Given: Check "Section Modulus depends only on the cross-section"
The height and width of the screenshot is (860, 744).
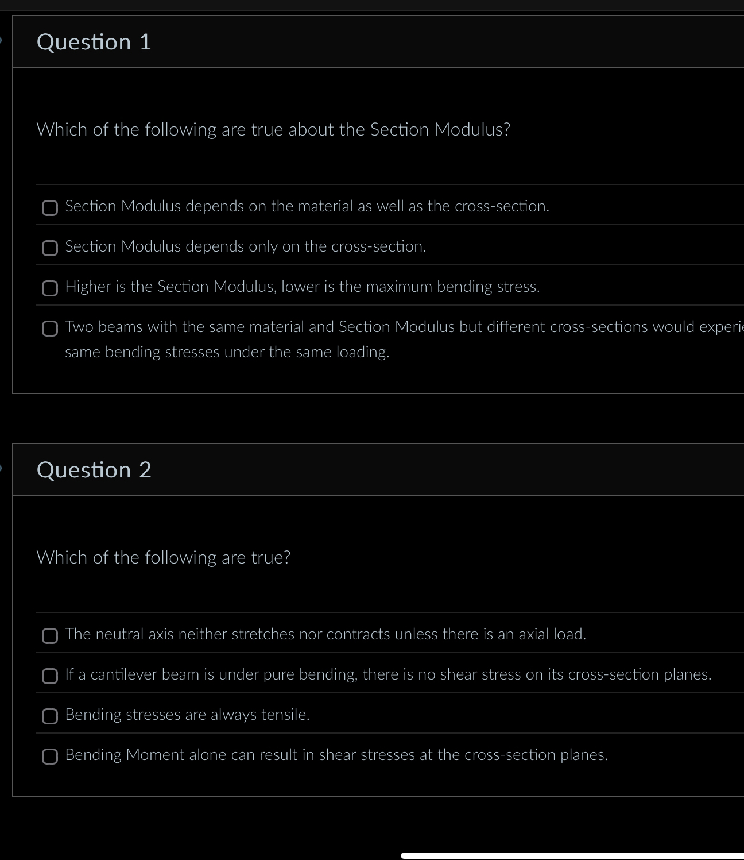Looking at the screenshot, I should point(50,248).
